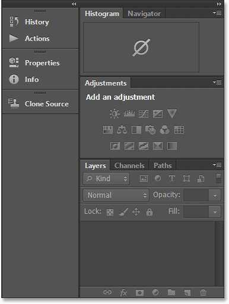Add a Channel Mixer adjustment

coord(164,129)
